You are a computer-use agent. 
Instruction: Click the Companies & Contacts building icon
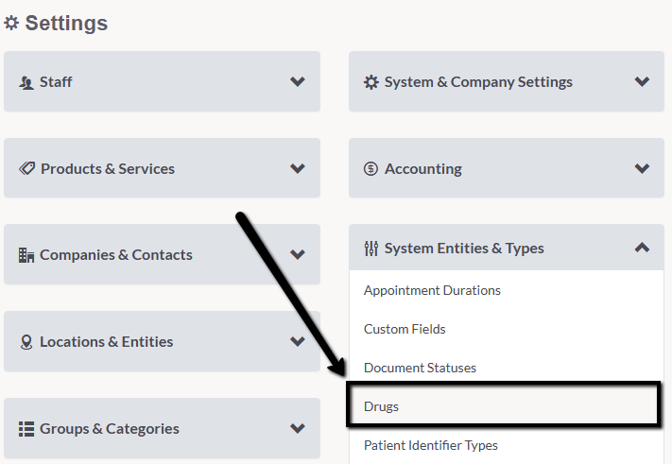point(26,255)
